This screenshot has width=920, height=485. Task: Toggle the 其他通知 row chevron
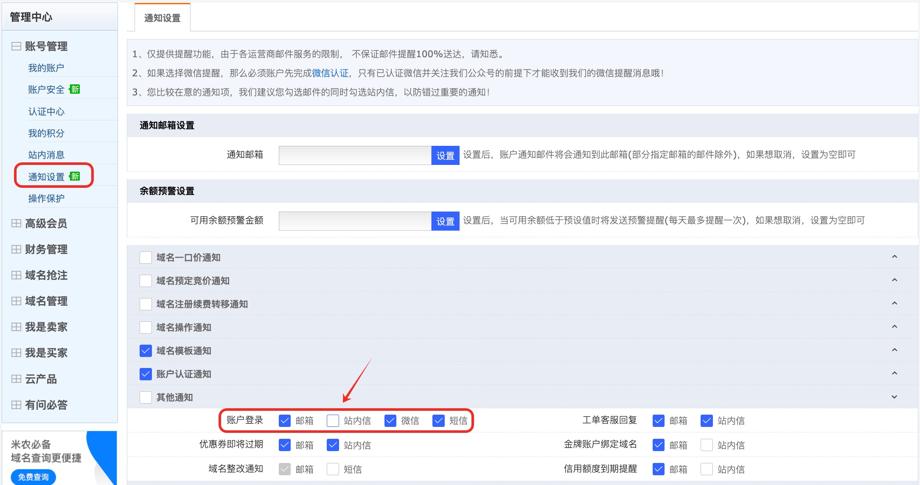pos(894,397)
